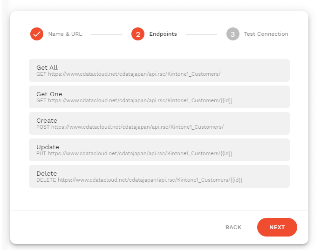Expand the Create endpoint title
The width and height of the screenshot is (321, 250).
[47, 121]
